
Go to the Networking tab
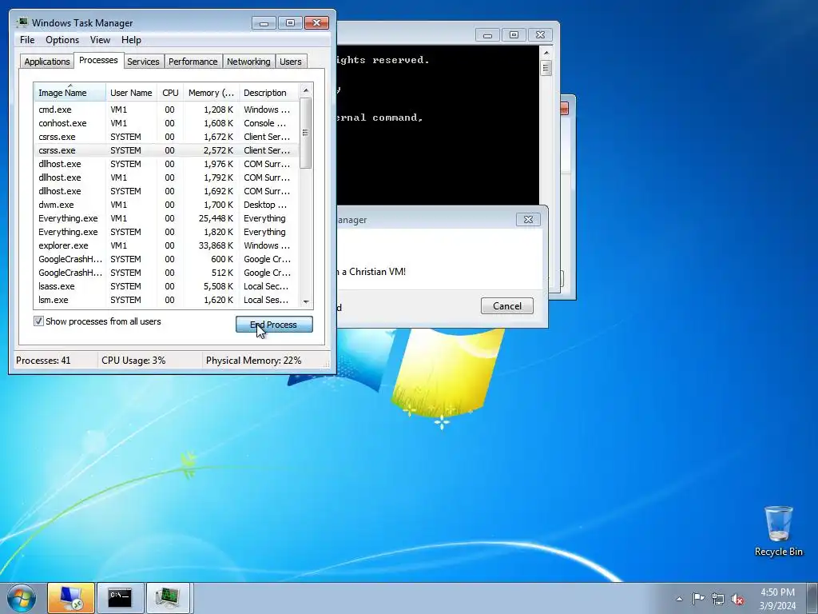249,62
